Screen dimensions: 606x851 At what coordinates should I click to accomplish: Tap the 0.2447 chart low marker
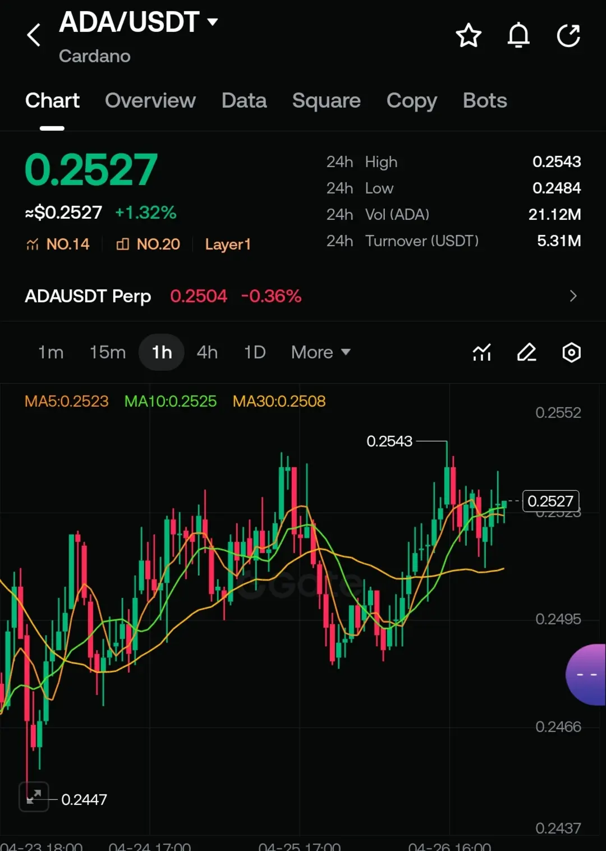84,799
